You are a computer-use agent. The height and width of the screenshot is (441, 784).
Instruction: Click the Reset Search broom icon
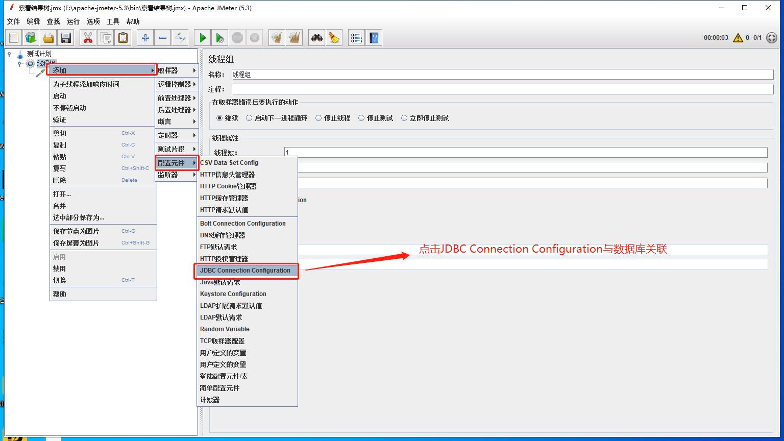point(334,38)
